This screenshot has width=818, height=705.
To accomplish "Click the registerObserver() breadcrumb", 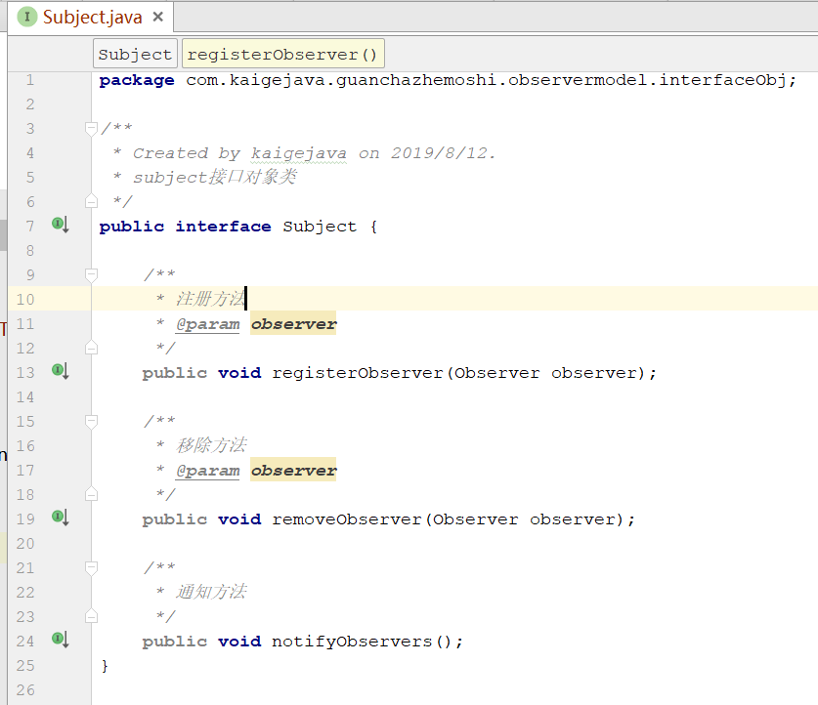I will click(282, 54).
